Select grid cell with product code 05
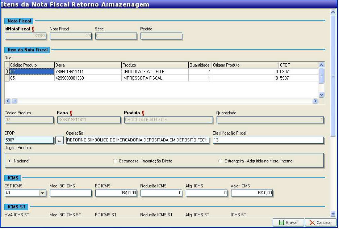The width and height of the screenshot is (339, 229). point(32,78)
